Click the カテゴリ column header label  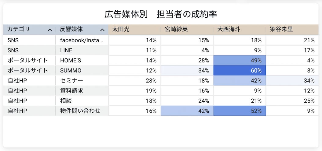(19, 30)
